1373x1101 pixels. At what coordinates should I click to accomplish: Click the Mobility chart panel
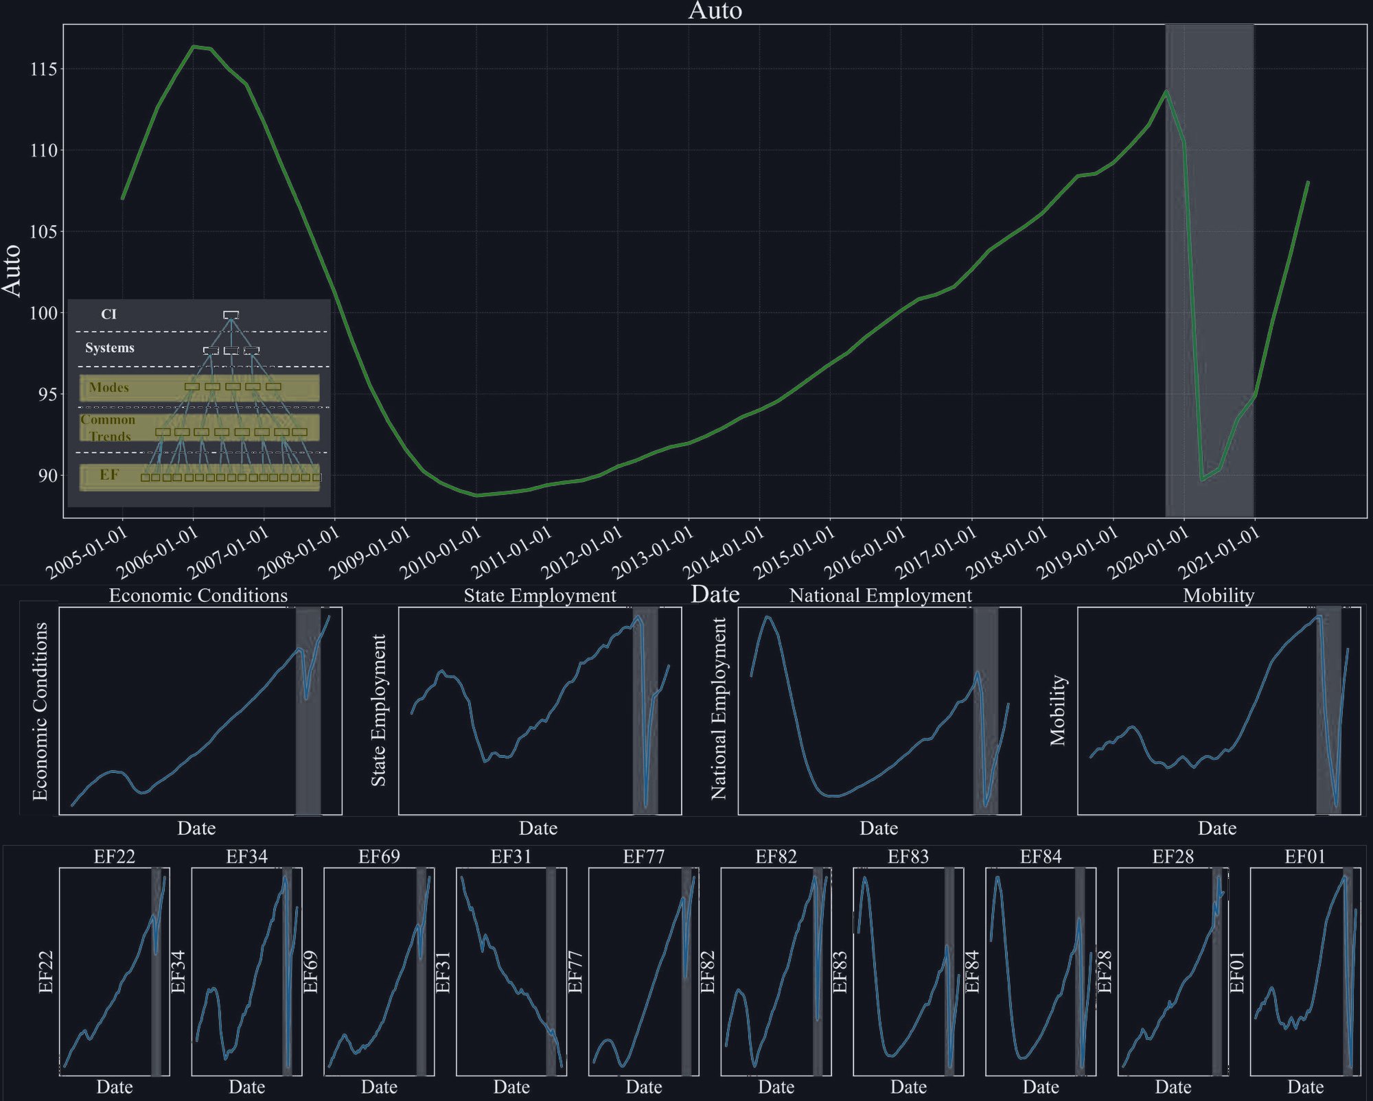click(x=1219, y=711)
